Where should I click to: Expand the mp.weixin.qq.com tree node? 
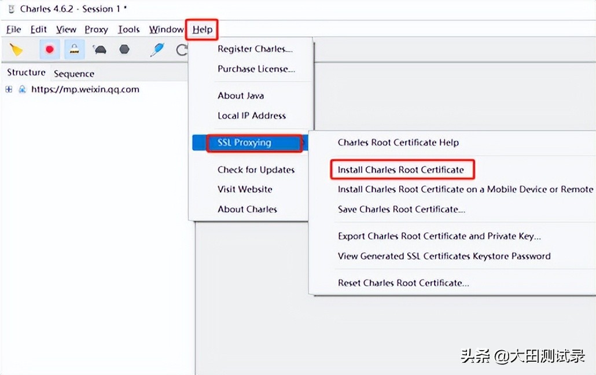[9, 89]
